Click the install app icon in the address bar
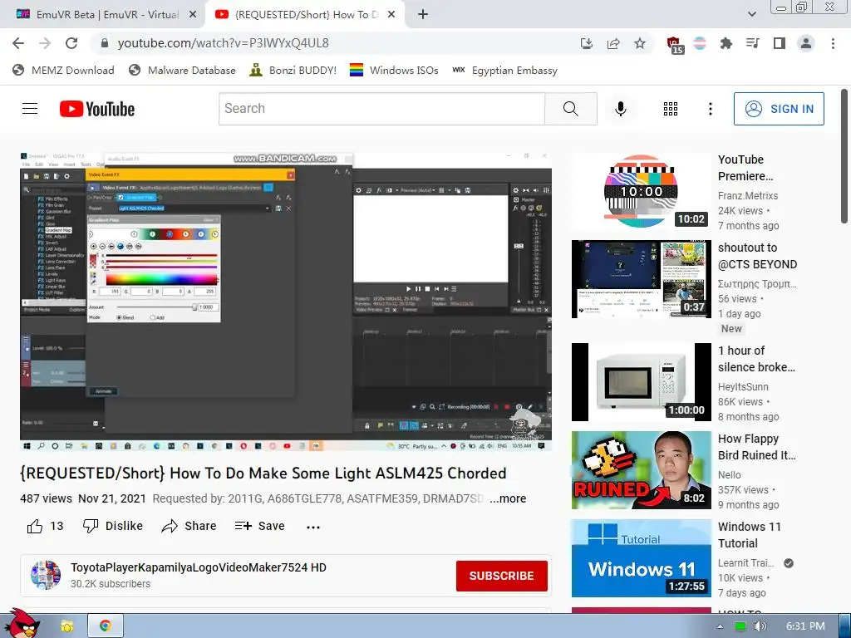Image resolution: width=851 pixels, height=638 pixels. click(x=587, y=43)
